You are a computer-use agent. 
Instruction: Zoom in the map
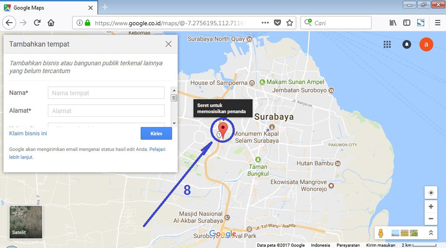point(431,207)
